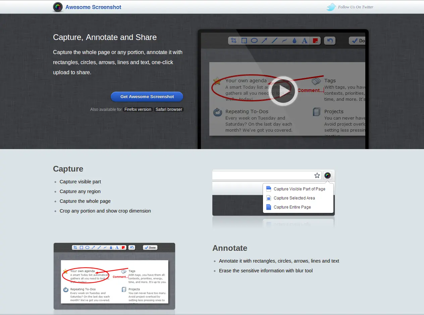424x315 pixels.
Task: Select the Ellipse tool in large video preview
Action: (254, 41)
